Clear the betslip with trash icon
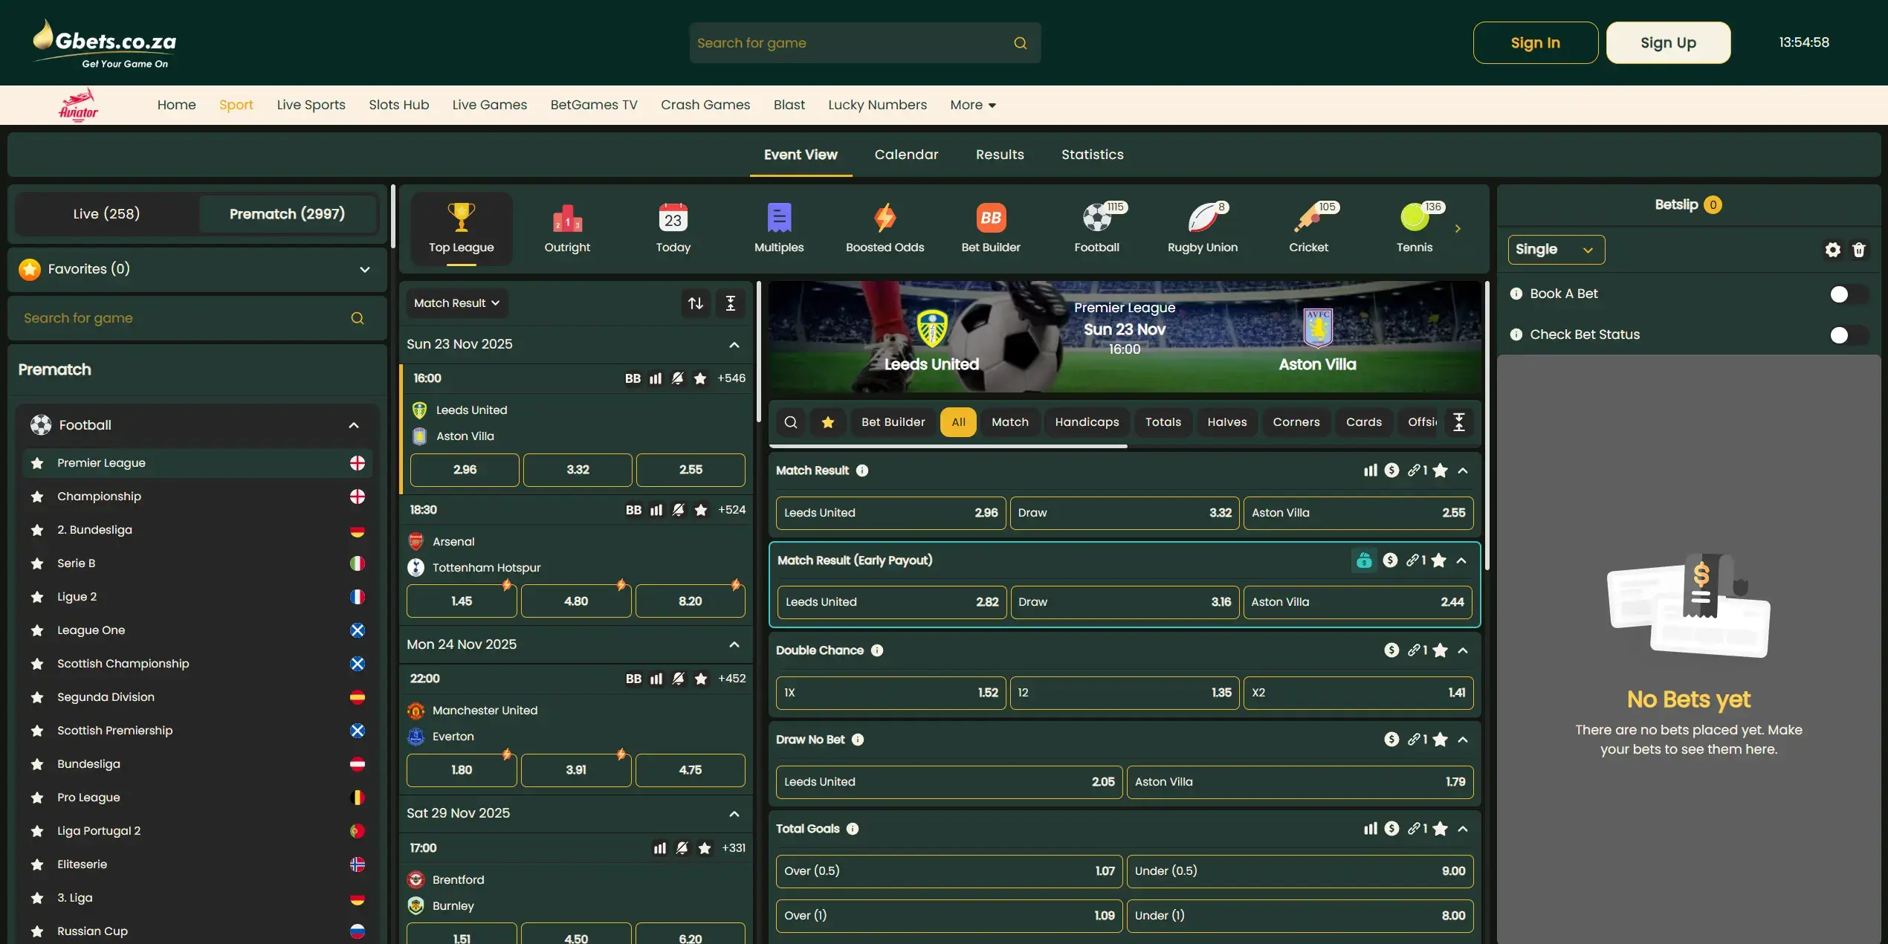1888x944 pixels. click(1860, 250)
